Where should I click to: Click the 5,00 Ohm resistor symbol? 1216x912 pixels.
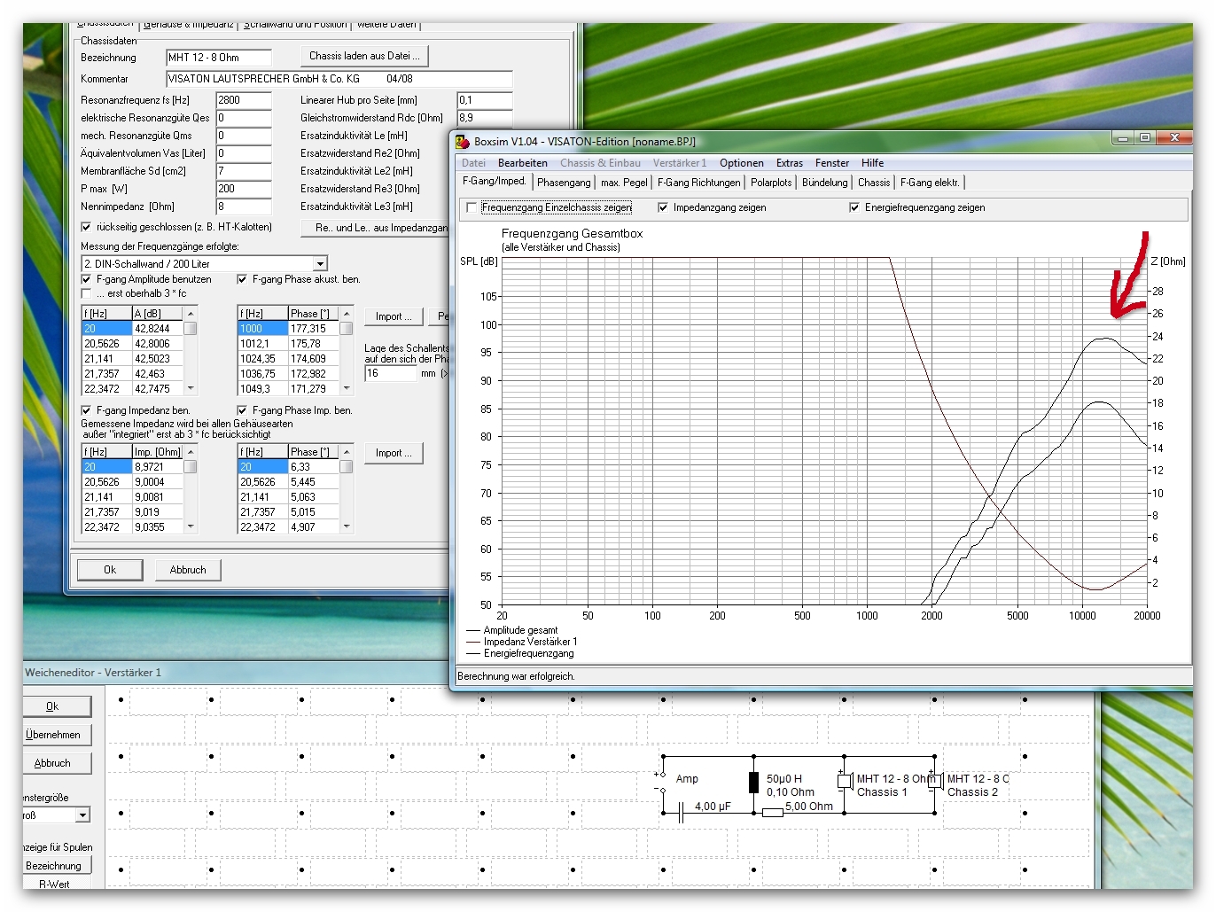tap(773, 813)
